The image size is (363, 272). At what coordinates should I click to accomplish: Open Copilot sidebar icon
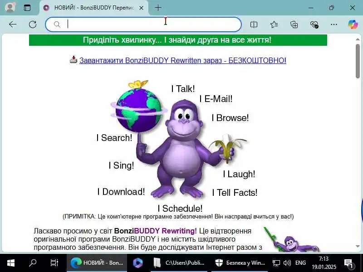(x=353, y=24)
